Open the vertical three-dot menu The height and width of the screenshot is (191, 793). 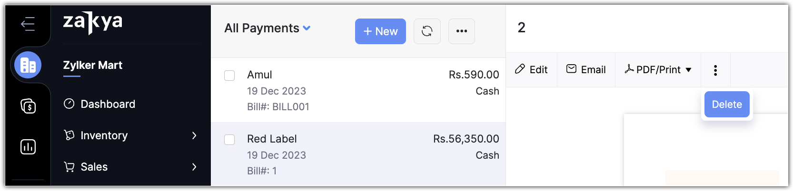(x=715, y=70)
